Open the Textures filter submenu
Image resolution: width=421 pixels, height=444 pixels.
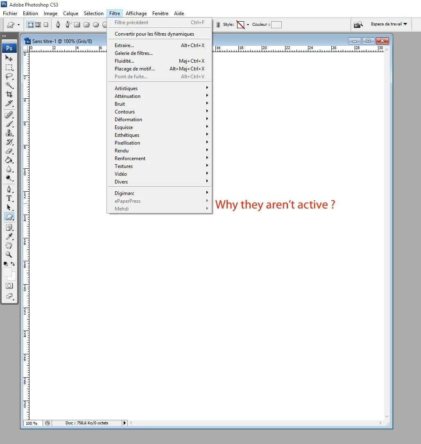tap(160, 166)
